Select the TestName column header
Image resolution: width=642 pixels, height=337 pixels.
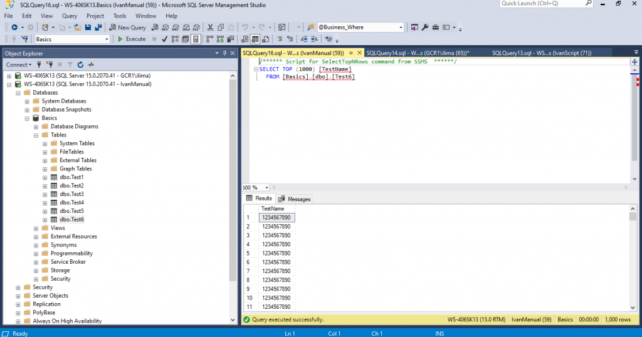[x=276, y=209]
